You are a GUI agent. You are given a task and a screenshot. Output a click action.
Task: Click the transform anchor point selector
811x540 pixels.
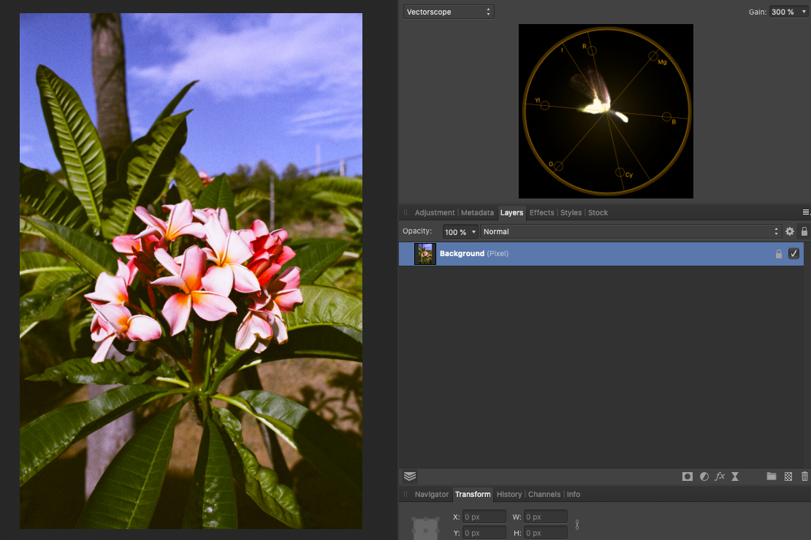[425, 528]
